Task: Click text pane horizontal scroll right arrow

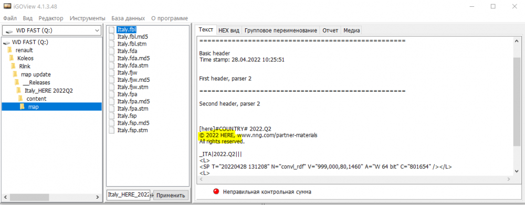Action: pyautogui.click(x=509, y=179)
